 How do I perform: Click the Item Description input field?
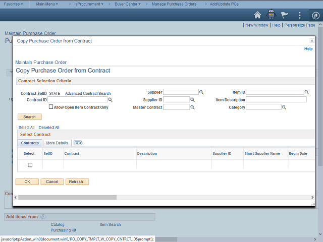[276, 100]
